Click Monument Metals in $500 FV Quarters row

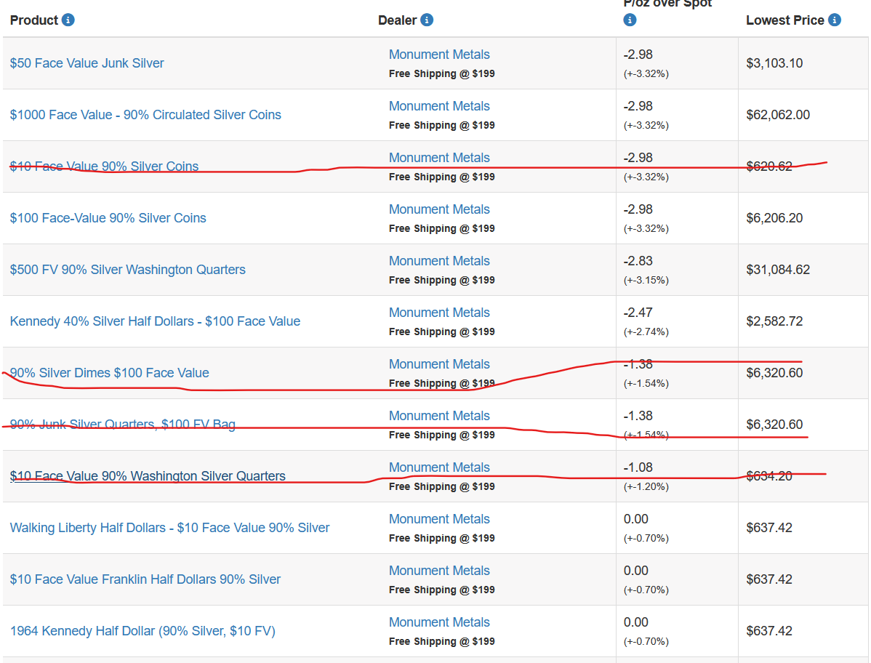[439, 261]
